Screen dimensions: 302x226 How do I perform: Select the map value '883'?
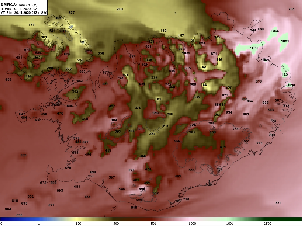(x=246, y=114)
